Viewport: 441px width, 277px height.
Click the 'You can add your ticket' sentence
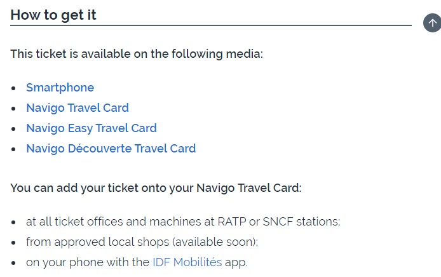tap(156, 188)
